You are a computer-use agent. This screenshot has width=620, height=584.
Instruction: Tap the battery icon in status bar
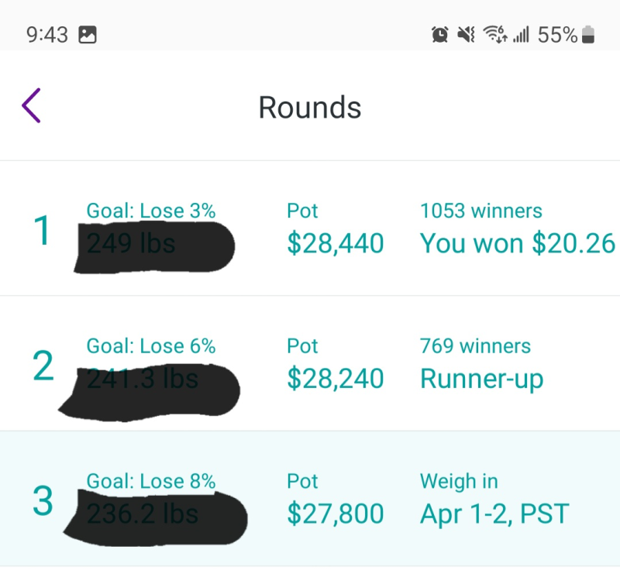click(588, 34)
